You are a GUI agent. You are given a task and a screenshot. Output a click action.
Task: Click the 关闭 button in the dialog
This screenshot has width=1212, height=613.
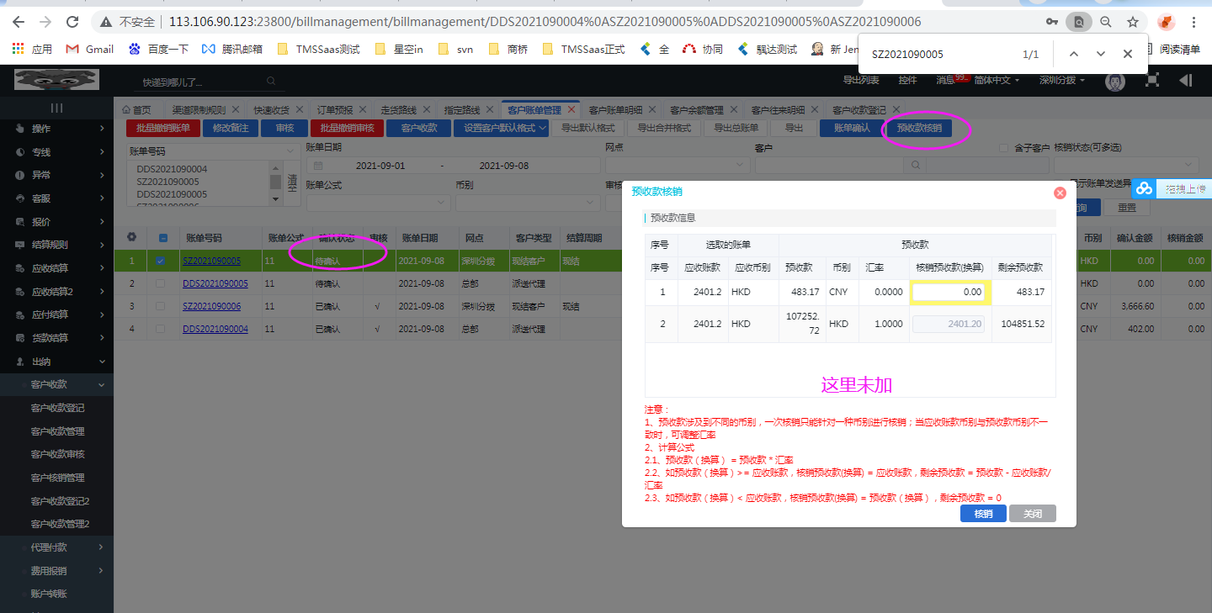pyautogui.click(x=1032, y=514)
